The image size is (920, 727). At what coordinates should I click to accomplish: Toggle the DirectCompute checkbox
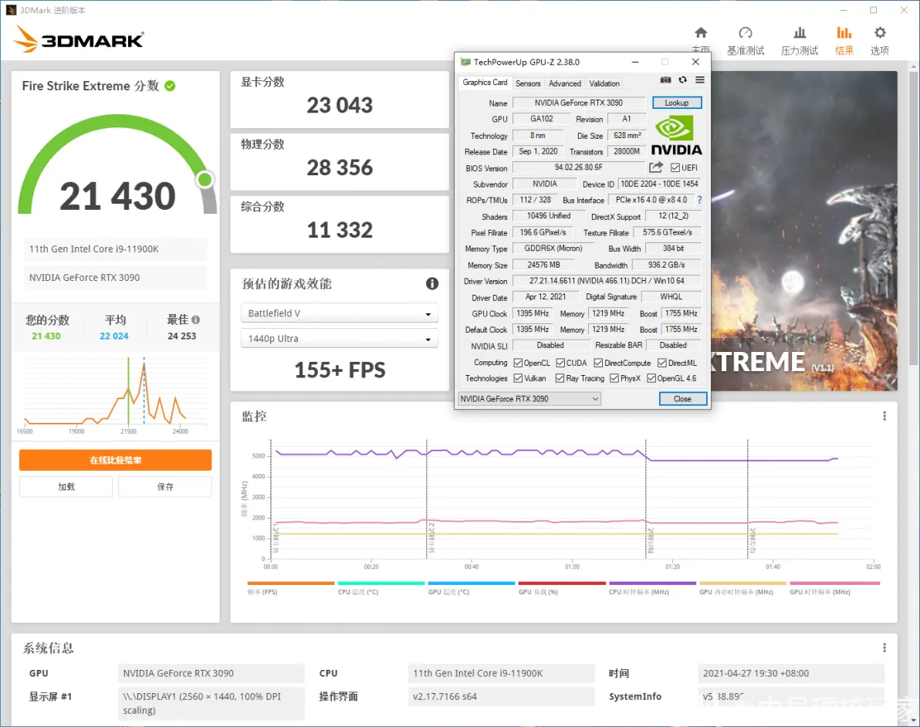click(598, 363)
